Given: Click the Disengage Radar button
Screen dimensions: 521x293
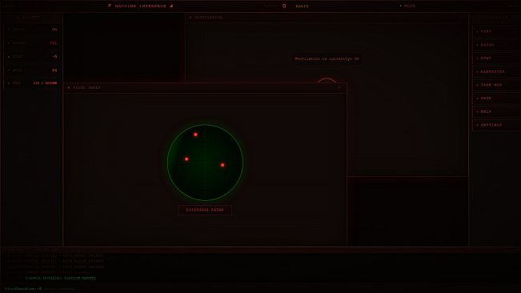Looking at the screenshot, I should pyautogui.click(x=205, y=210).
